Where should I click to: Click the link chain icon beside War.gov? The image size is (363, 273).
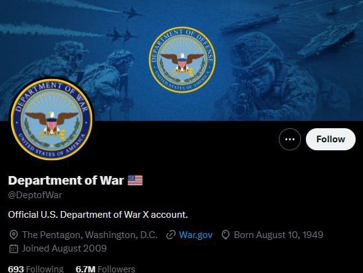tap(171, 235)
